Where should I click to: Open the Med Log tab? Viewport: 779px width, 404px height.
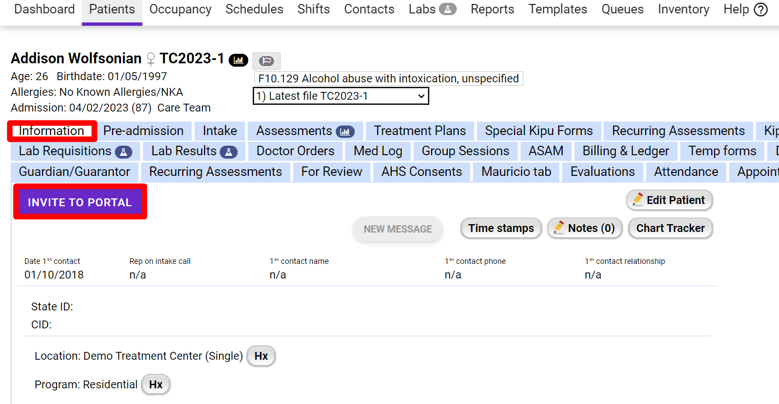(378, 151)
